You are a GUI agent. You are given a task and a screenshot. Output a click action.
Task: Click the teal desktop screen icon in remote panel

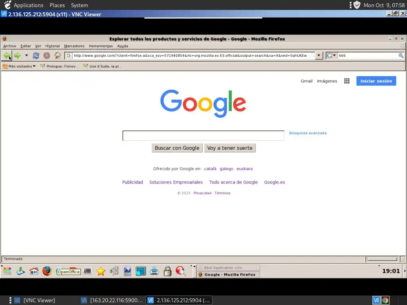(141, 271)
